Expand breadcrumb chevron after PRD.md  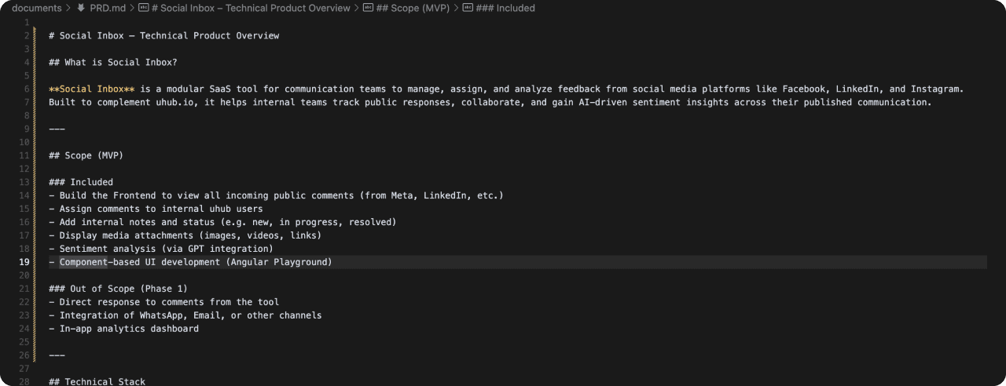tap(131, 8)
